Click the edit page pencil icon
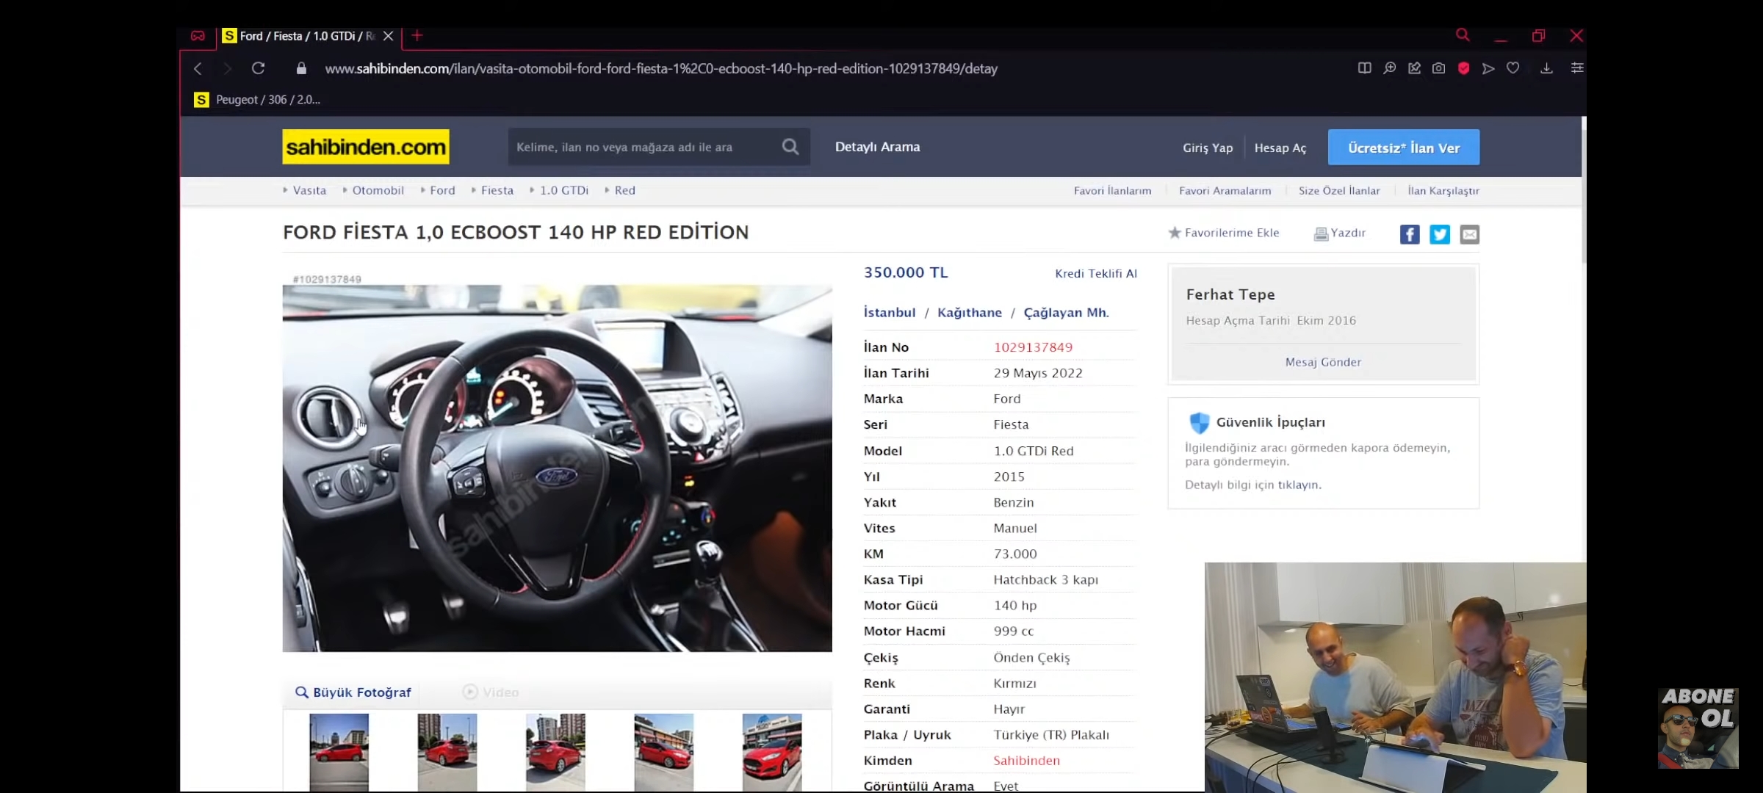The image size is (1763, 793). tap(1414, 68)
